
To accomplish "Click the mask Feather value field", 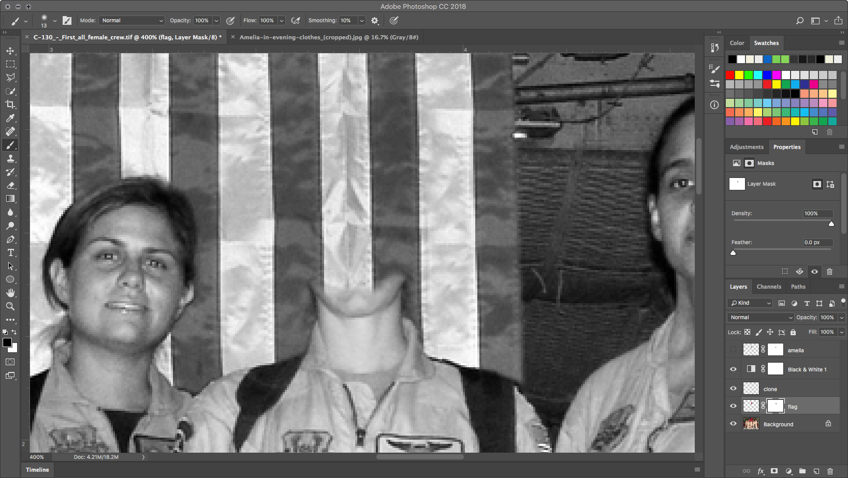I will (817, 242).
